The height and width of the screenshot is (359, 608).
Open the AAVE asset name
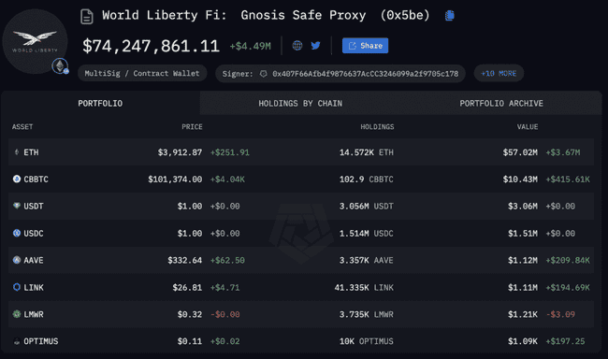click(x=34, y=261)
